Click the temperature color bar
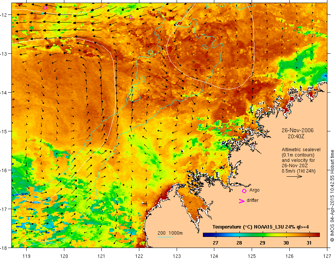Screen dimensions: 335x259 point(261,235)
